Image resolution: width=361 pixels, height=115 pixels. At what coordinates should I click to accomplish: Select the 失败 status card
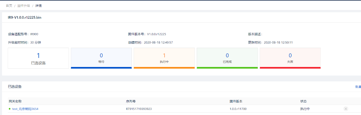point(290,58)
